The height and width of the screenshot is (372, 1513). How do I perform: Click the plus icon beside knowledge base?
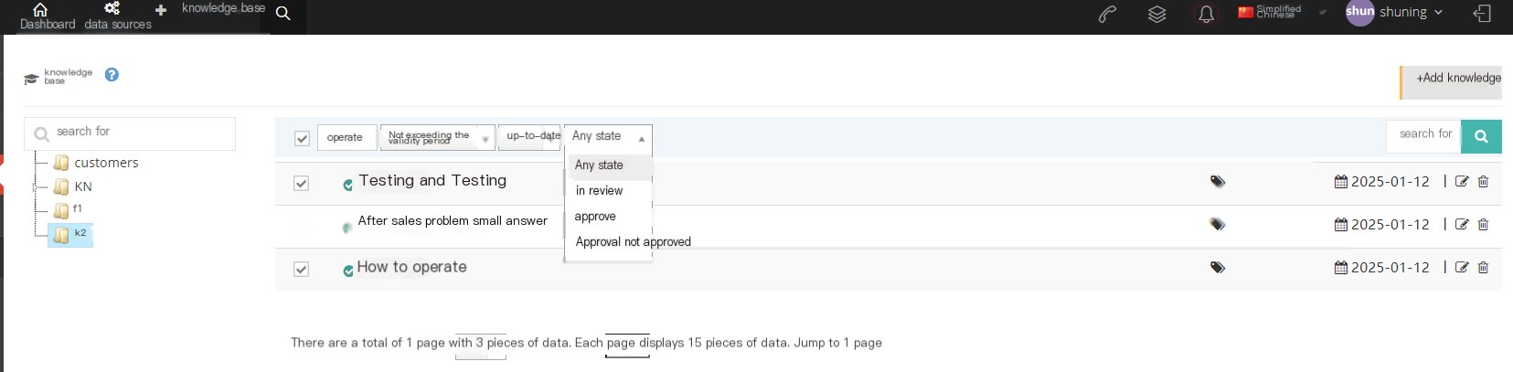(161, 10)
